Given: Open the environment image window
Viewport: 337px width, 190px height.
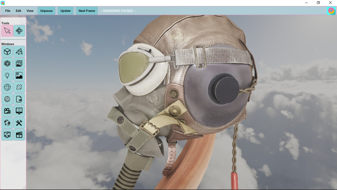Looking at the screenshot, I should coord(19,75).
